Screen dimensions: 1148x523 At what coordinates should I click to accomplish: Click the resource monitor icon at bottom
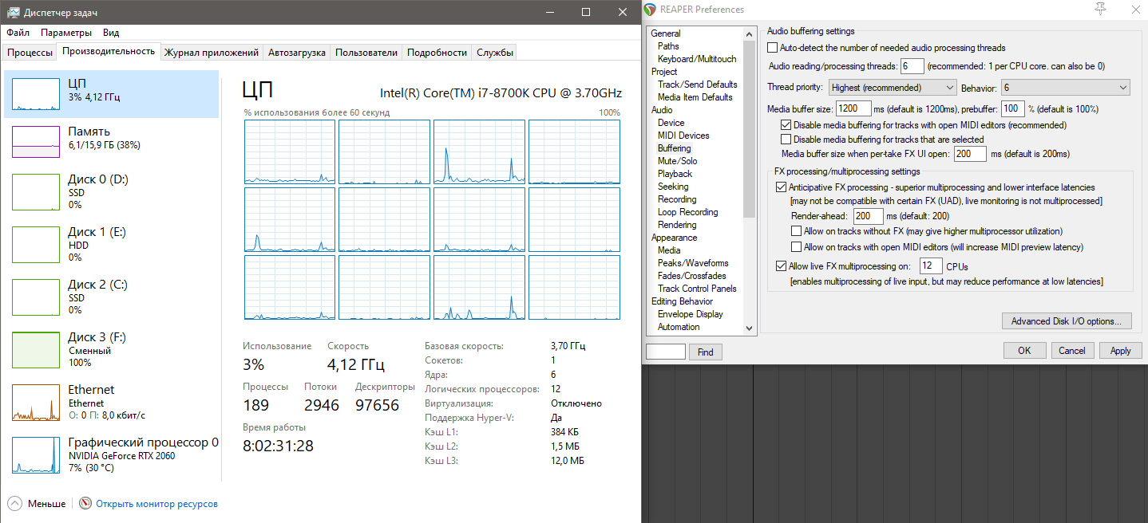coord(86,504)
